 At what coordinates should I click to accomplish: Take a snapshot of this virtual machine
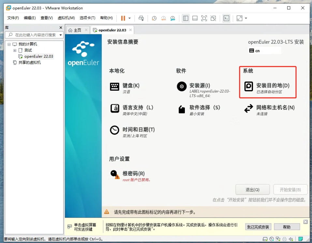click(x=154, y=18)
